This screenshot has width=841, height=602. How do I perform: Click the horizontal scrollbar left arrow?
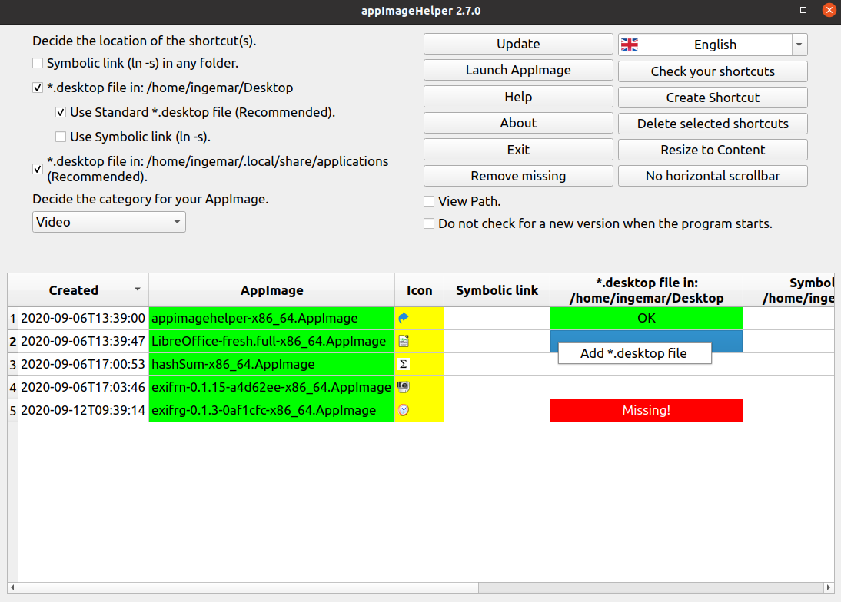(x=13, y=587)
